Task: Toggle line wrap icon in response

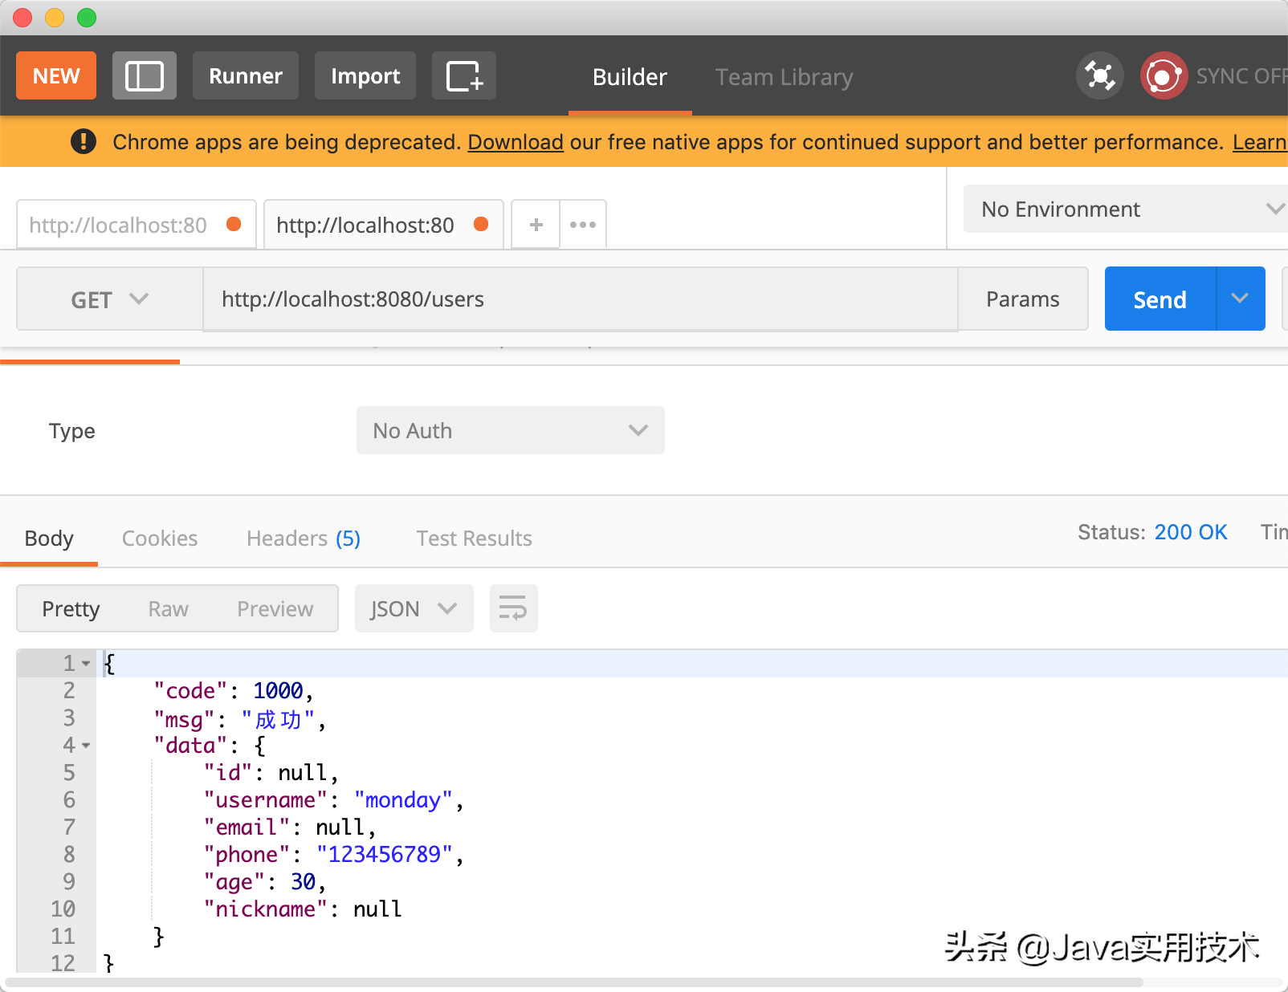Action: (x=513, y=608)
